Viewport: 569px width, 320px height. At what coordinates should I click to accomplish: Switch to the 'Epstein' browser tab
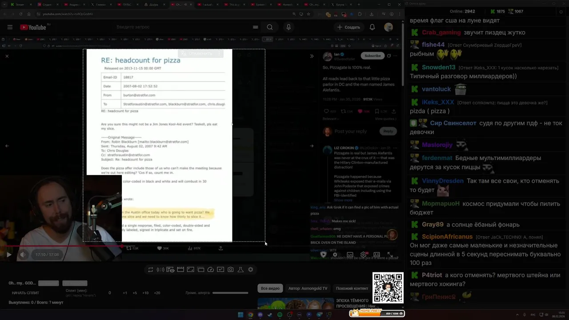(260, 4)
